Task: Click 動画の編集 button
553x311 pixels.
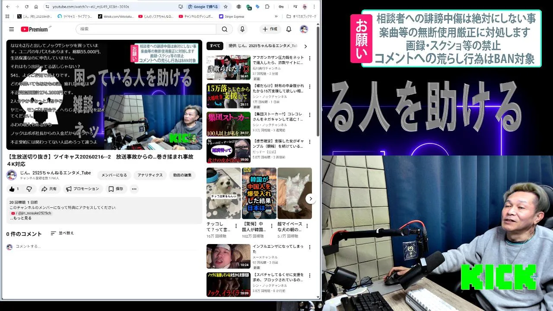Action: pos(182,175)
